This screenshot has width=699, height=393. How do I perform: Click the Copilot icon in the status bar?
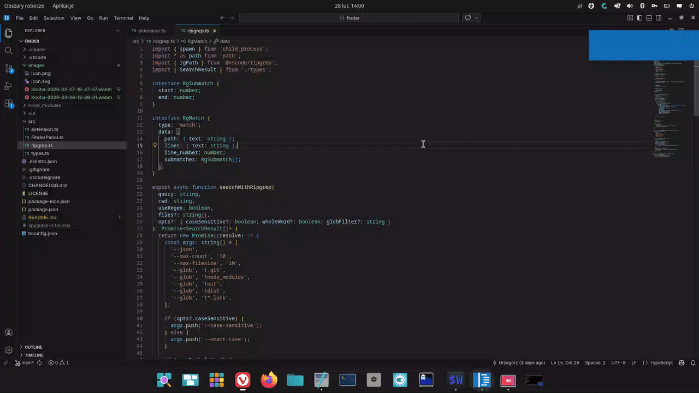point(682,362)
